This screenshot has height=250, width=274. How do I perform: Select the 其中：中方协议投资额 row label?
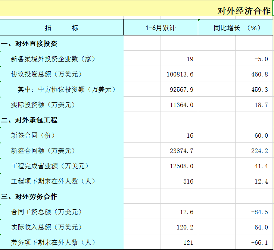tap(67, 90)
